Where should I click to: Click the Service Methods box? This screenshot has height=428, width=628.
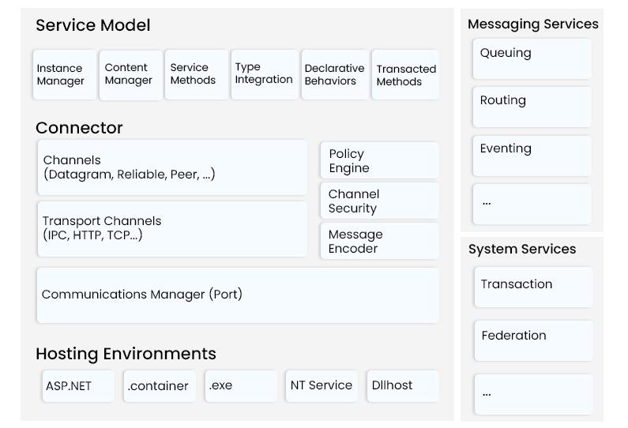coord(196,75)
